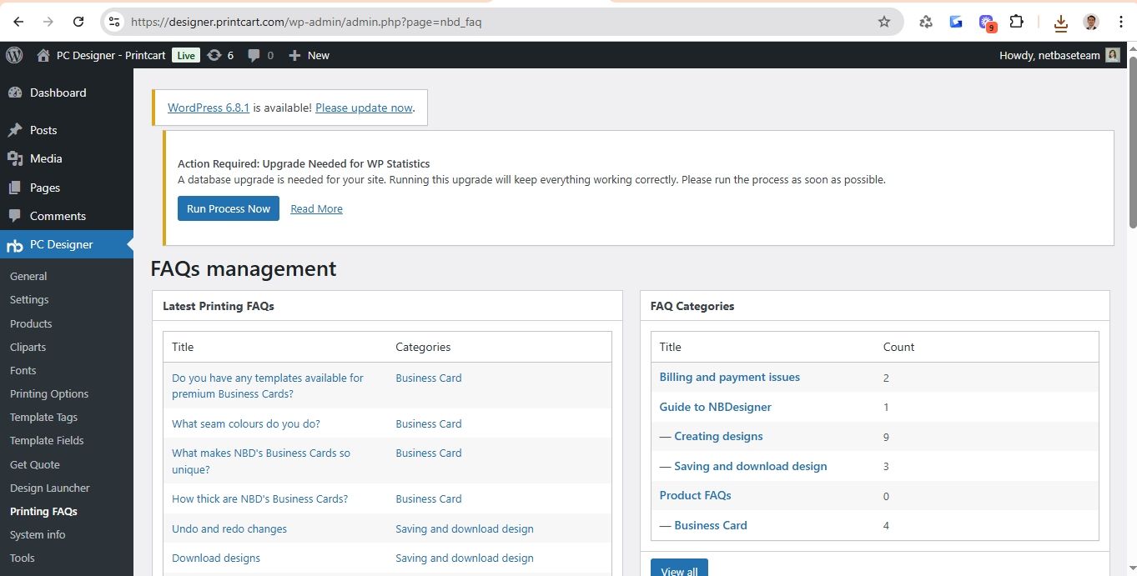Open Settings under PC Designer
The width and height of the screenshot is (1137, 576).
[29, 299]
